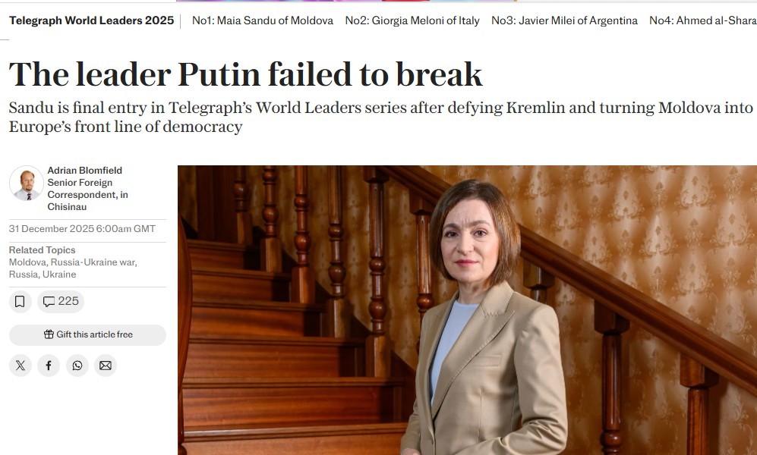Click the gift icon inside the gift button
The image size is (757, 455).
[51, 334]
